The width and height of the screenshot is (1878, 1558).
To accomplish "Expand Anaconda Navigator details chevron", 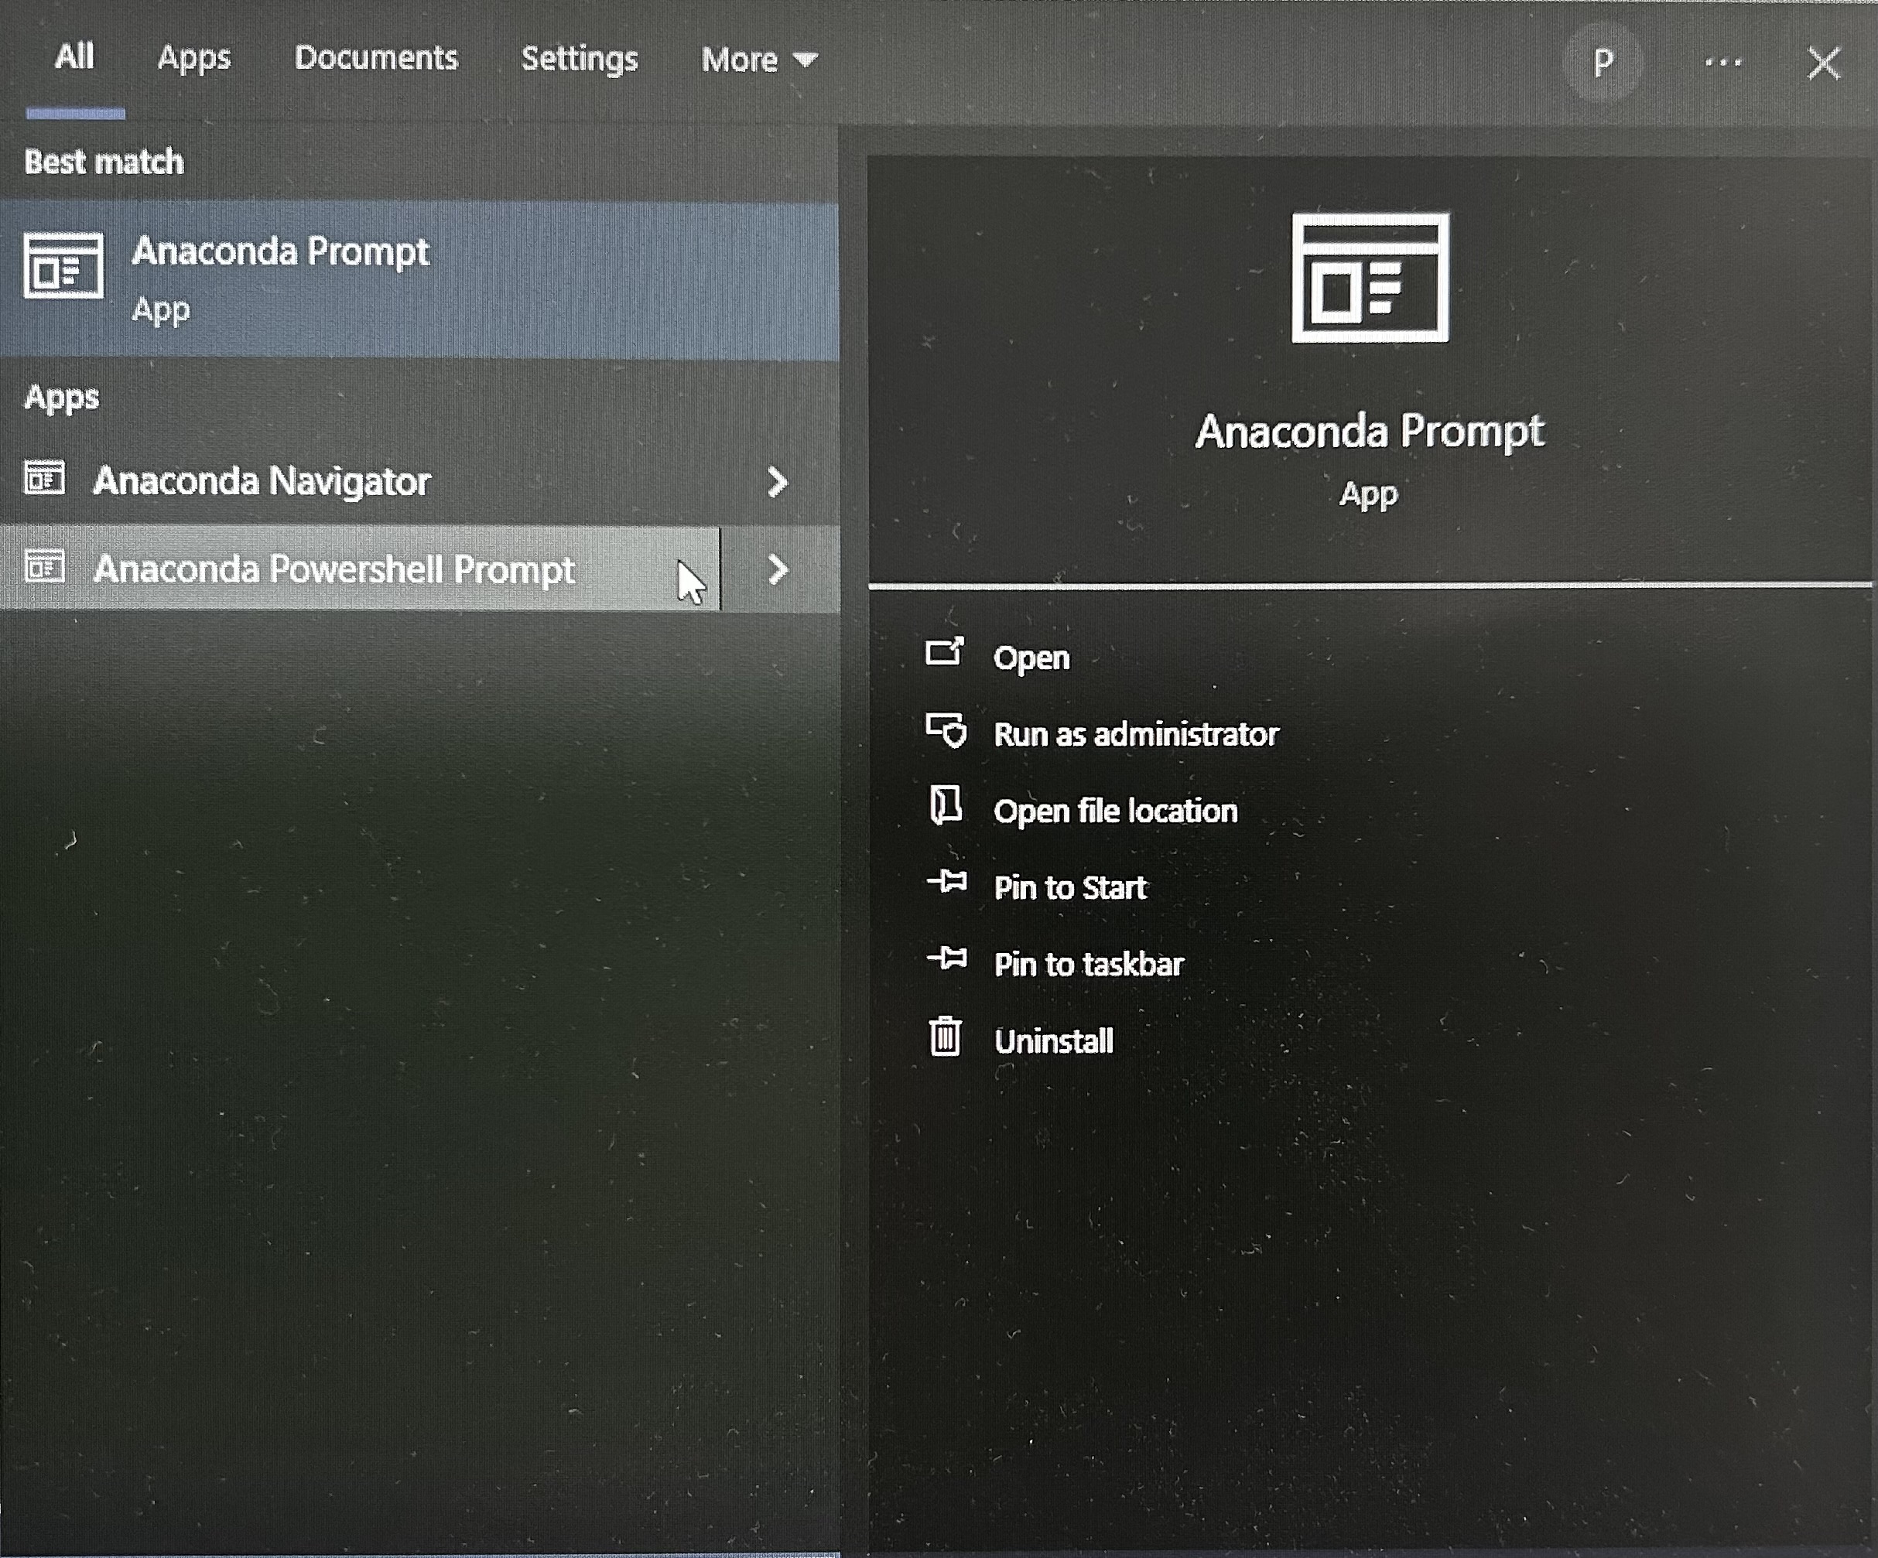I will coord(777,483).
